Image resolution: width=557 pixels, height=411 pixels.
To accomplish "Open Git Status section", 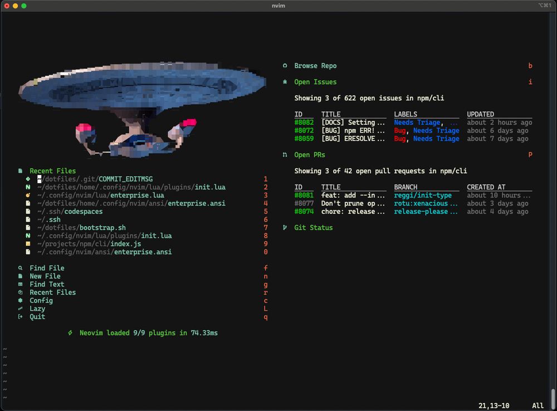I will (313, 228).
